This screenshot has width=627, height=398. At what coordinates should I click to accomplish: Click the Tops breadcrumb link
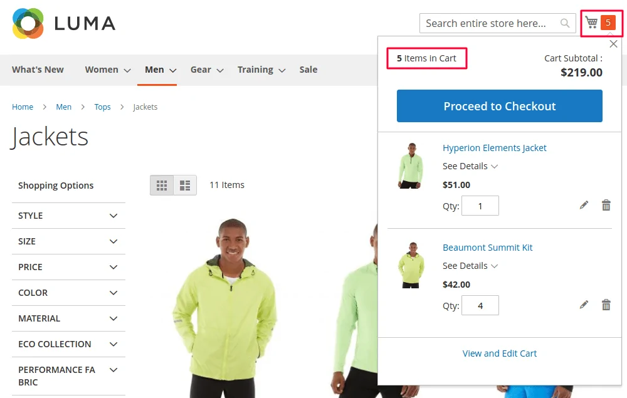pos(102,107)
